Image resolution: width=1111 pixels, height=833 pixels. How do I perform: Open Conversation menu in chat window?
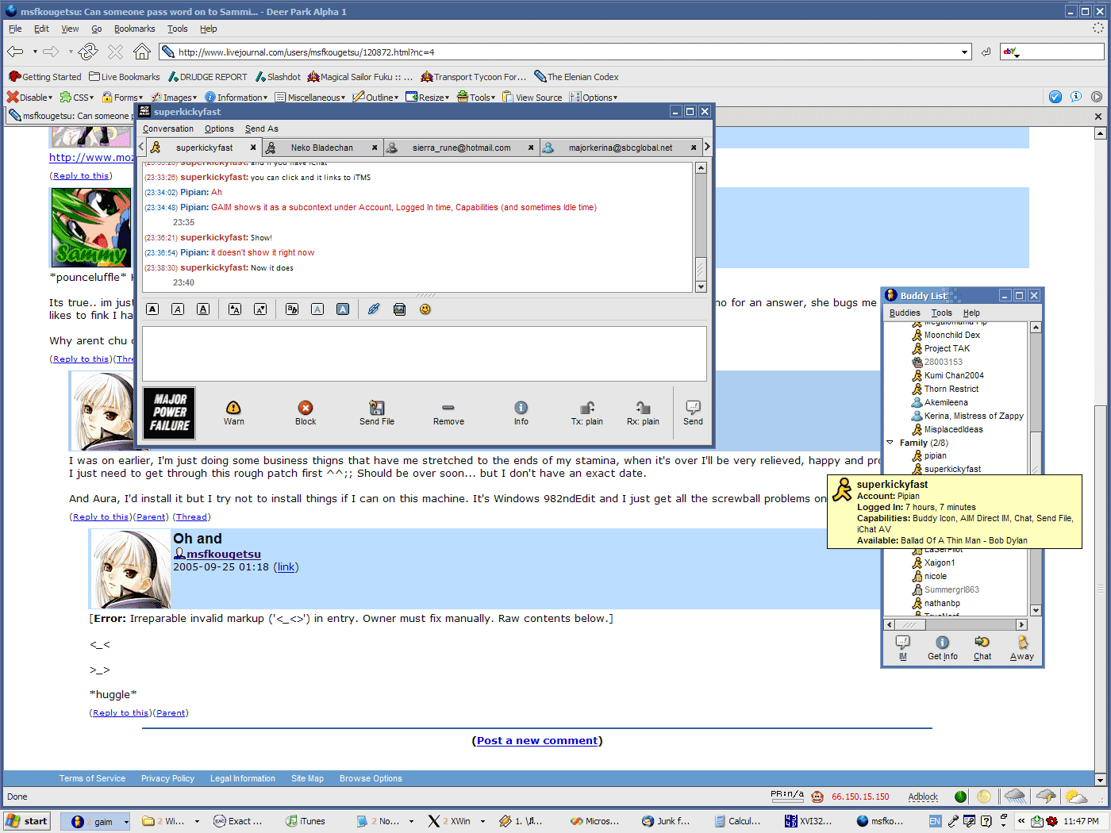coord(168,129)
